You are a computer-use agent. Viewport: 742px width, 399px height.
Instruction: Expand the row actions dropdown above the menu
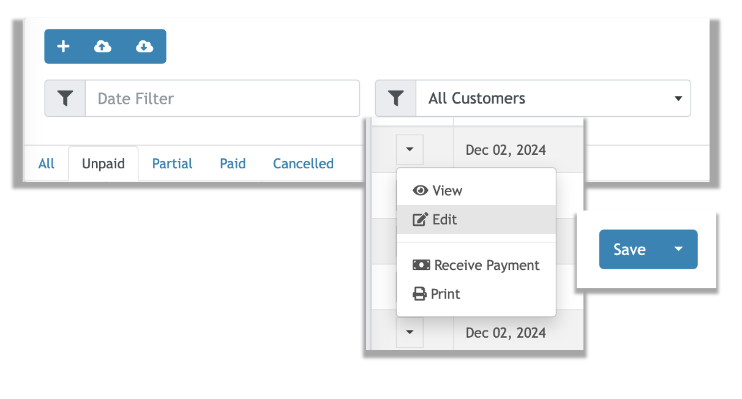[409, 149]
